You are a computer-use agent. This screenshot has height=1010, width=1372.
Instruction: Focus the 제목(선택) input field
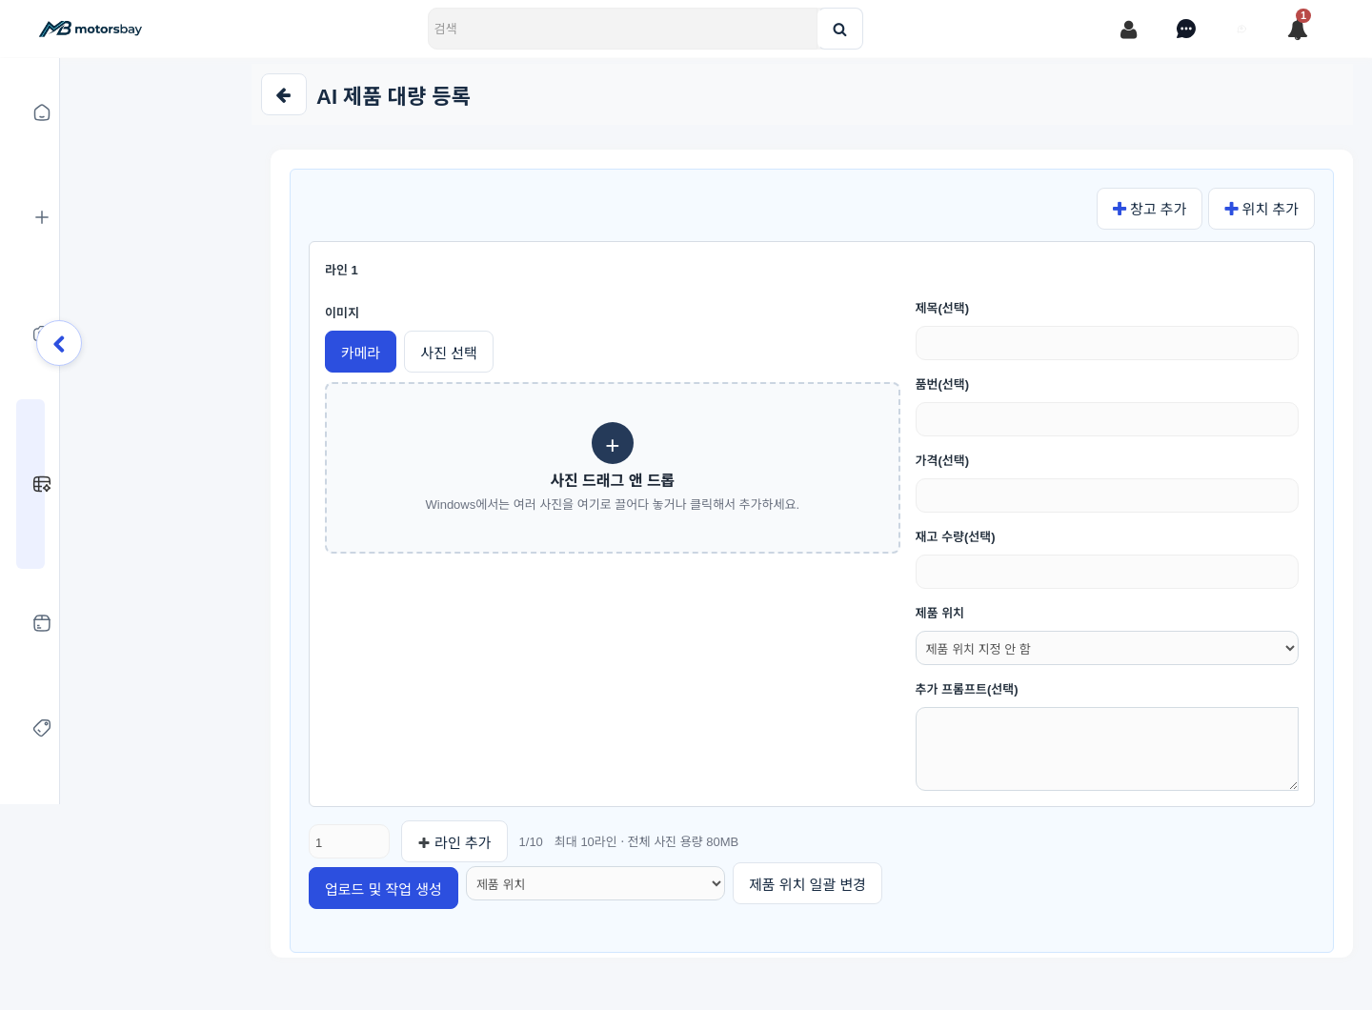[x=1107, y=343]
